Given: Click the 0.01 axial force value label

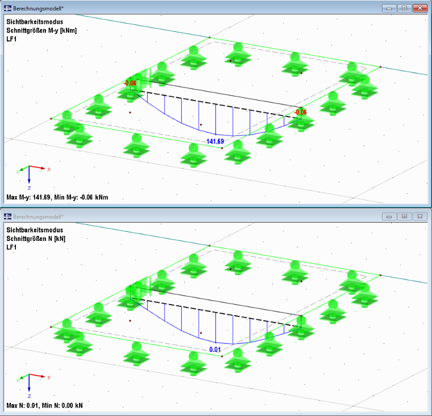Looking at the screenshot, I should [x=215, y=350].
